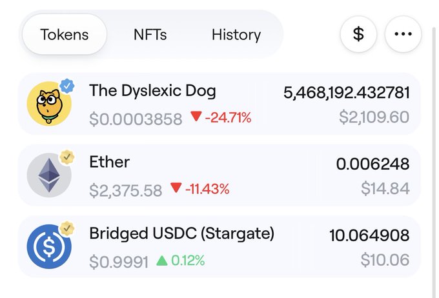Switch to the Tokens tab
Screen dimensions: 439x298
(65, 34)
